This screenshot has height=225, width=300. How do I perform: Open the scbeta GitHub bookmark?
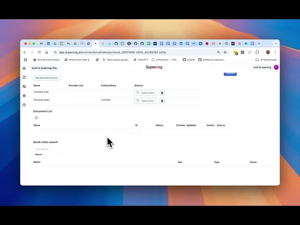point(188,60)
